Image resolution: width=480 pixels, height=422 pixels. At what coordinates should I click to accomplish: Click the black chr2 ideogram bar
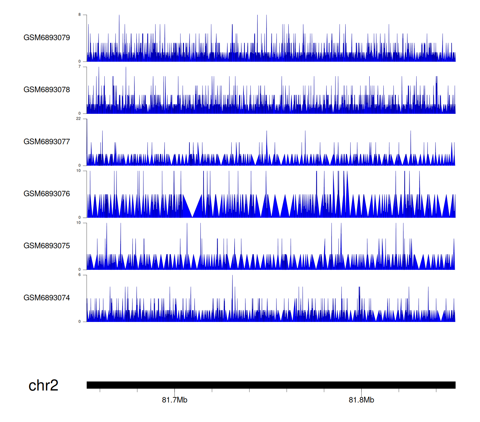pyautogui.click(x=271, y=385)
